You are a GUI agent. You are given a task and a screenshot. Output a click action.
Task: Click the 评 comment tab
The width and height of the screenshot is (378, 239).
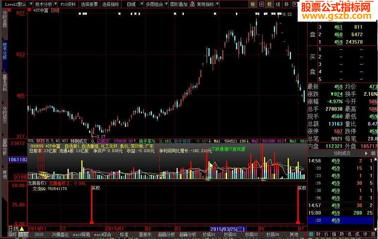365,234
